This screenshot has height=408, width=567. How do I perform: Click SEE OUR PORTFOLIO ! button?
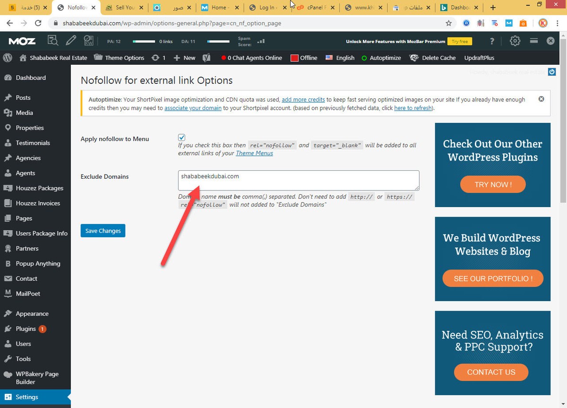(x=493, y=278)
